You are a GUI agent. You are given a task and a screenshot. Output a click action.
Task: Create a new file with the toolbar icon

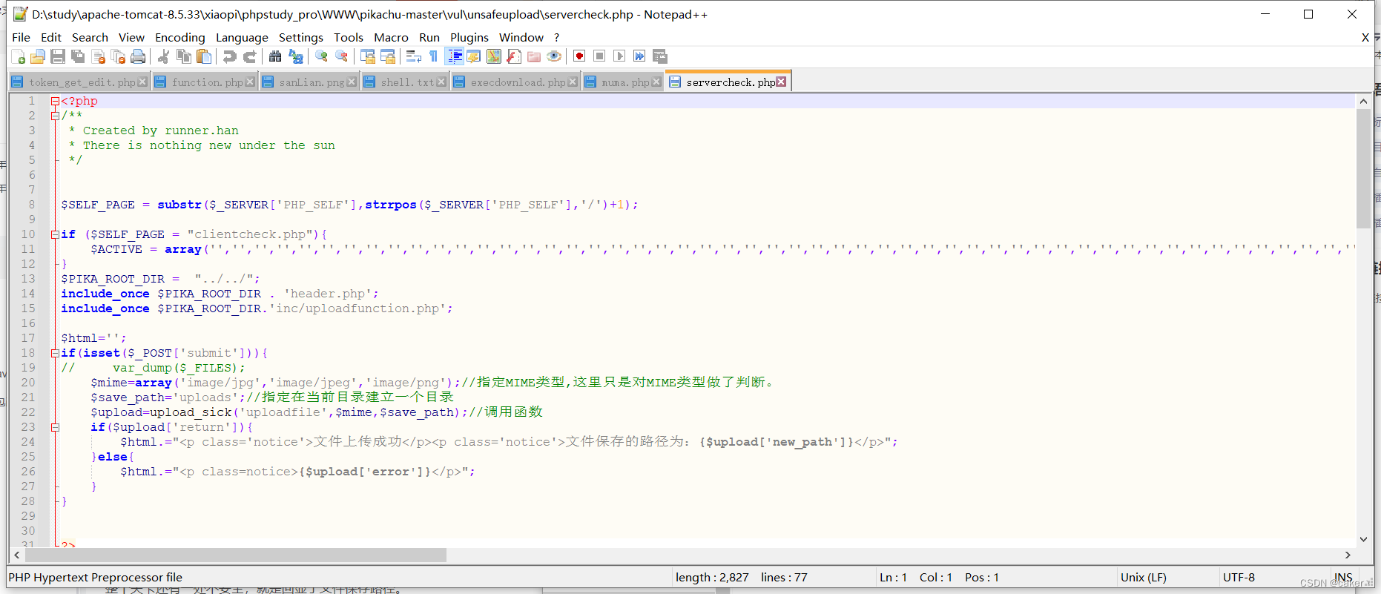point(19,56)
